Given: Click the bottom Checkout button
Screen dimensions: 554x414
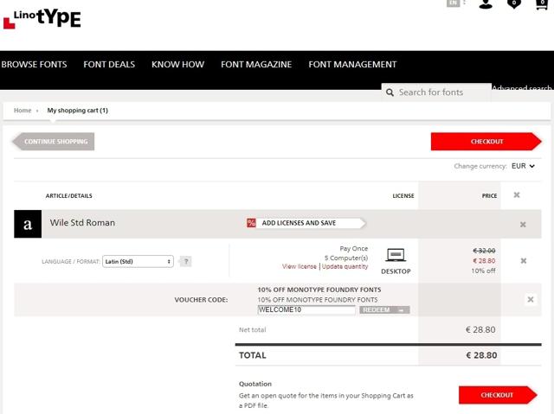Looking at the screenshot, I should tap(498, 395).
